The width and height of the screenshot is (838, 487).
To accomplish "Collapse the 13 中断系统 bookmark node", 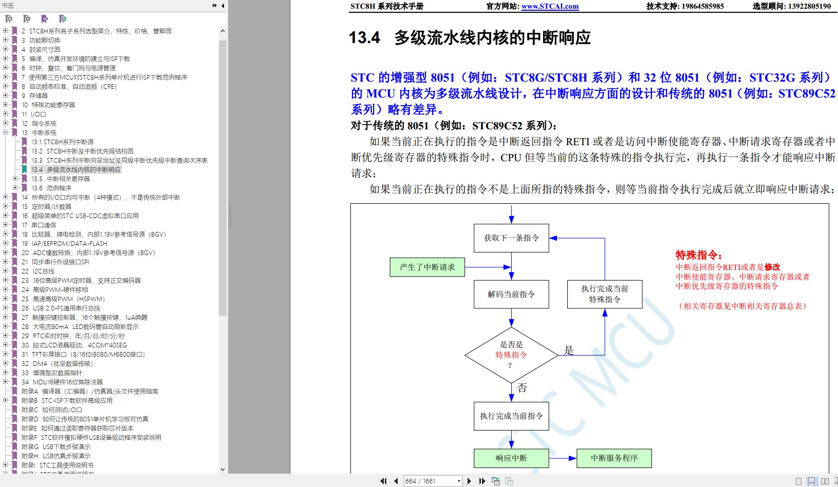I will tap(6, 132).
